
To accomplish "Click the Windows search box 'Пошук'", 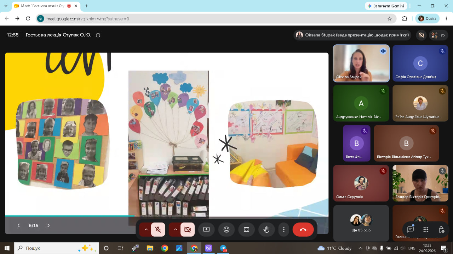I will [57, 248].
